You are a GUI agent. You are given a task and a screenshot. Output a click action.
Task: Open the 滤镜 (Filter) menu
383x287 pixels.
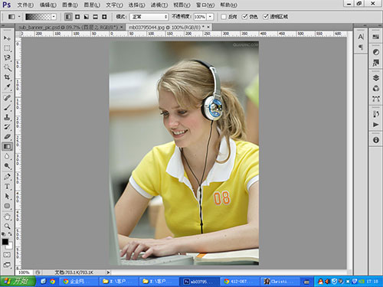[x=159, y=5]
